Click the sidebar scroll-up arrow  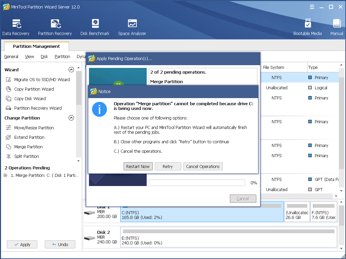point(78,68)
